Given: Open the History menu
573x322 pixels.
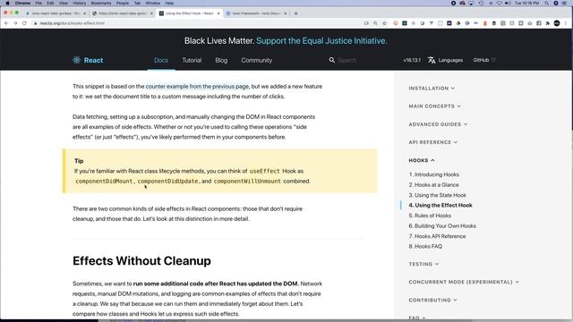Looking at the screenshot, I should coord(80,3).
